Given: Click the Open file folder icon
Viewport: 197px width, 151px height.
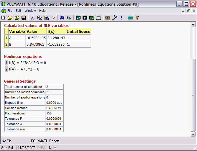Looking at the screenshot, I should [10, 18].
